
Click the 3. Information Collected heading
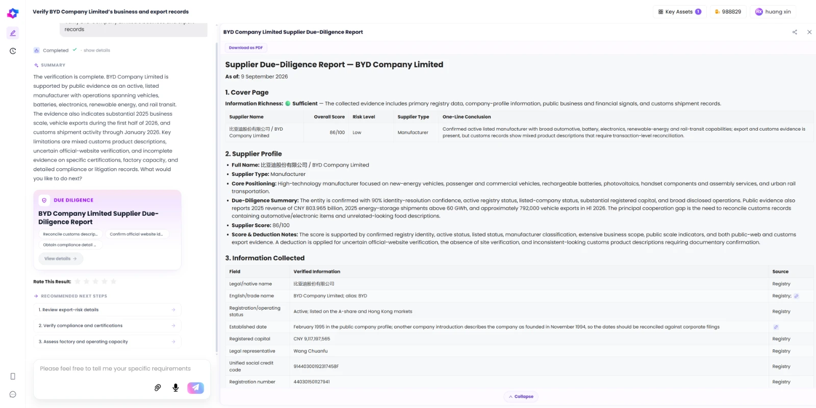pos(265,258)
